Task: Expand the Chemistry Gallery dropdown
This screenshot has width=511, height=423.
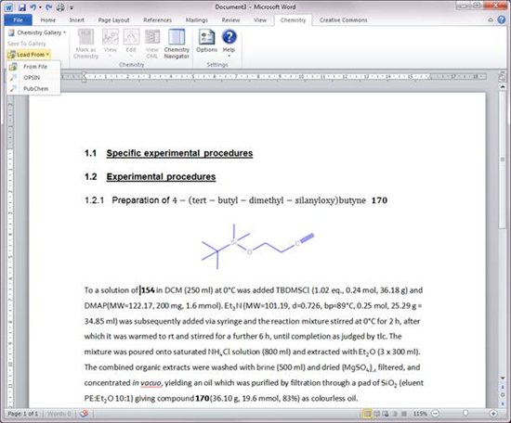Action: [x=37, y=32]
